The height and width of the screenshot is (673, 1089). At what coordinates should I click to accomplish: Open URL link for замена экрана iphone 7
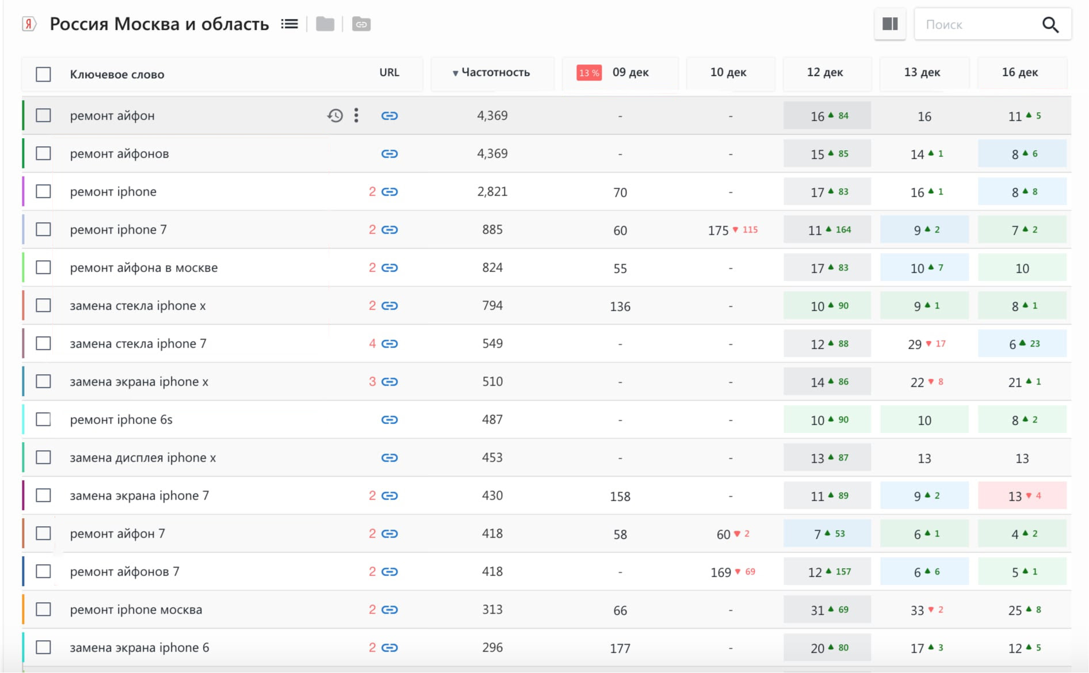389,496
